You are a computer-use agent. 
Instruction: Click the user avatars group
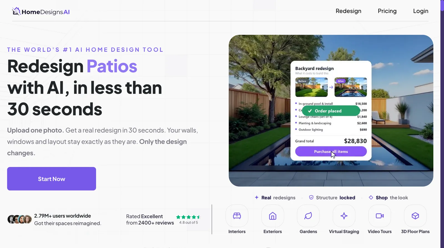coord(19,219)
